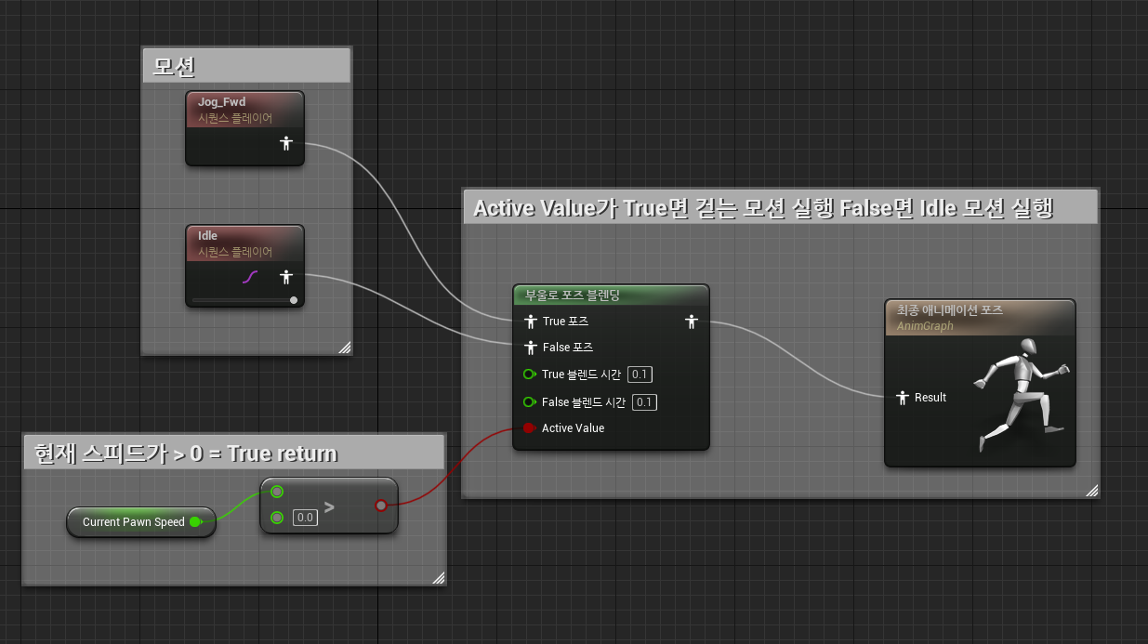The image size is (1148, 644).
Task: Click the True 블렌드 시간 label
Action: [x=581, y=375]
